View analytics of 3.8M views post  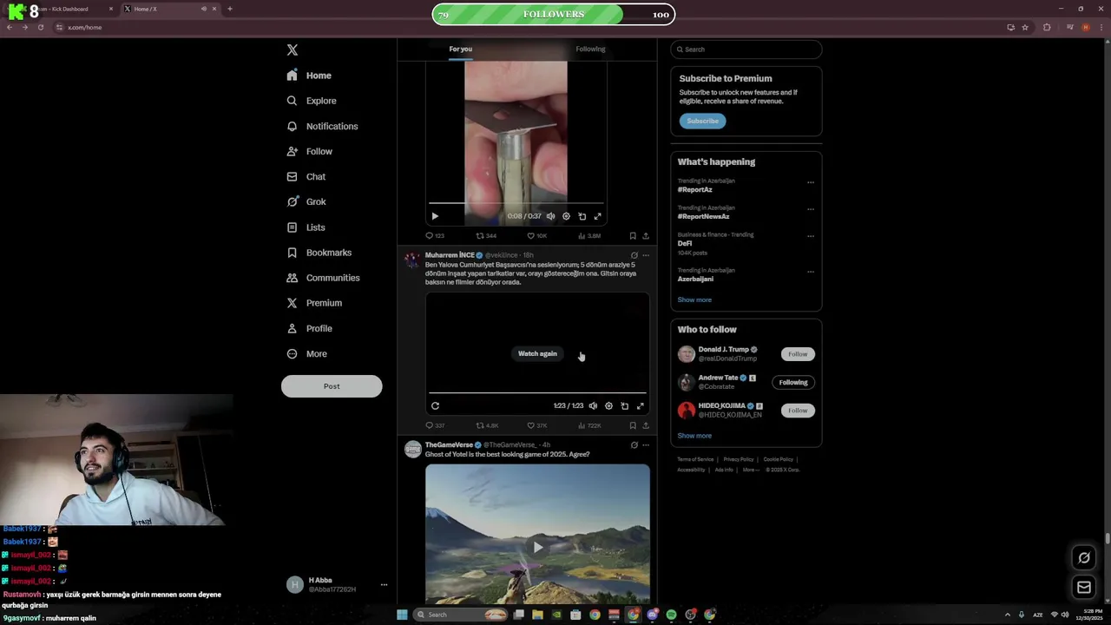[x=588, y=235]
